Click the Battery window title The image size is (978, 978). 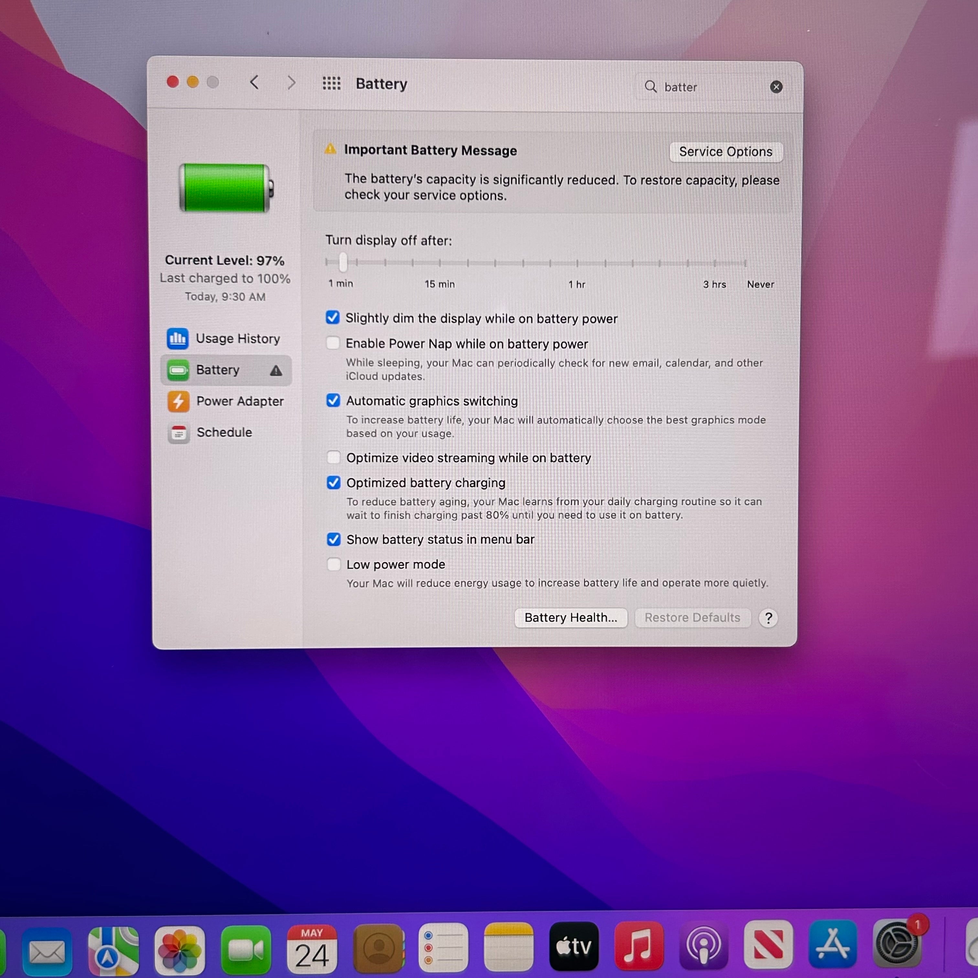coord(381,83)
